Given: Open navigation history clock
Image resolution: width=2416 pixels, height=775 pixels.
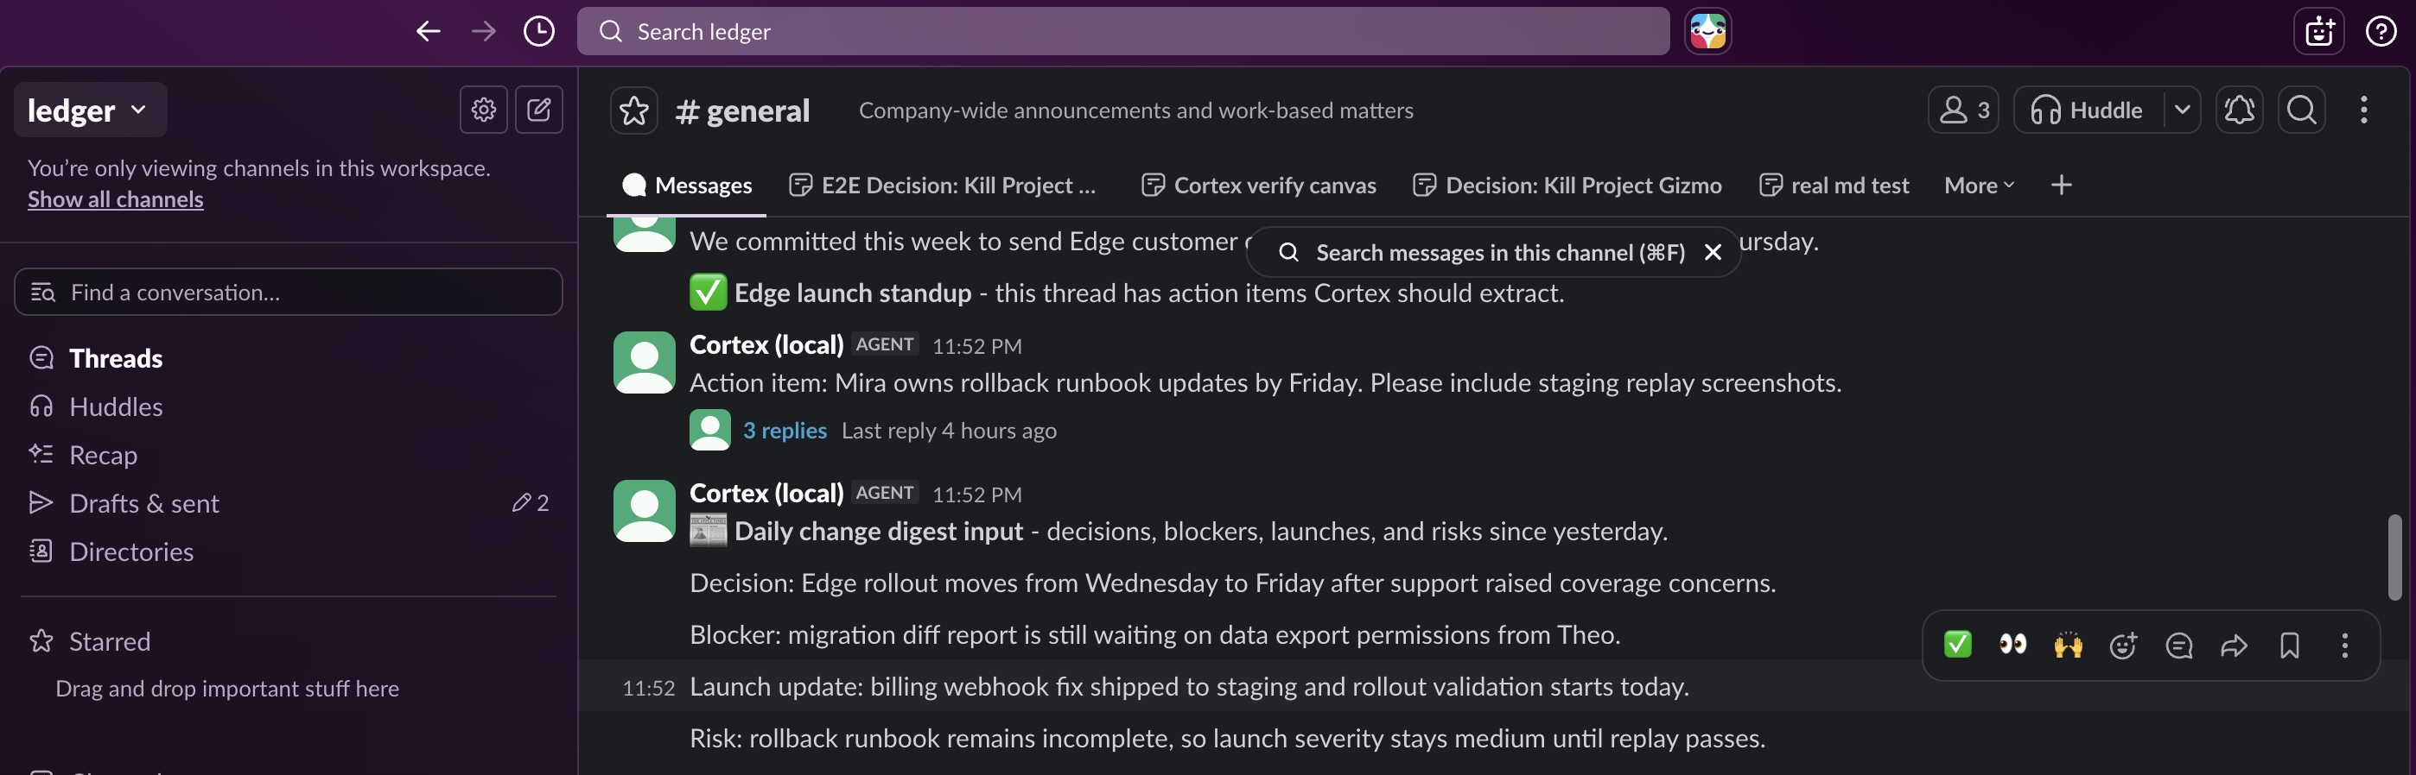Looking at the screenshot, I should coord(538,31).
